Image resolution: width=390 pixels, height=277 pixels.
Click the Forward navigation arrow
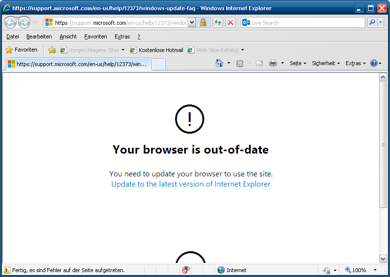pos(24,23)
